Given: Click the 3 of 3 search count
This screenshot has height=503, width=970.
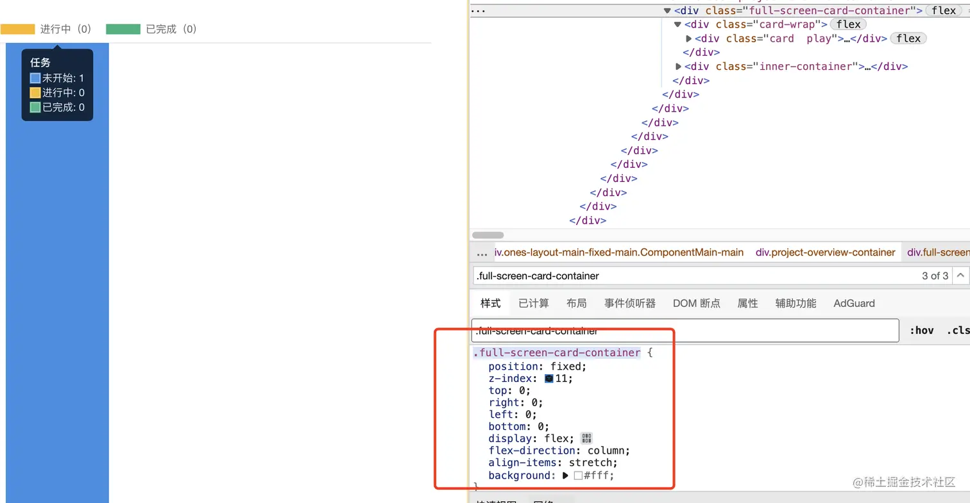Looking at the screenshot, I should pyautogui.click(x=935, y=276).
